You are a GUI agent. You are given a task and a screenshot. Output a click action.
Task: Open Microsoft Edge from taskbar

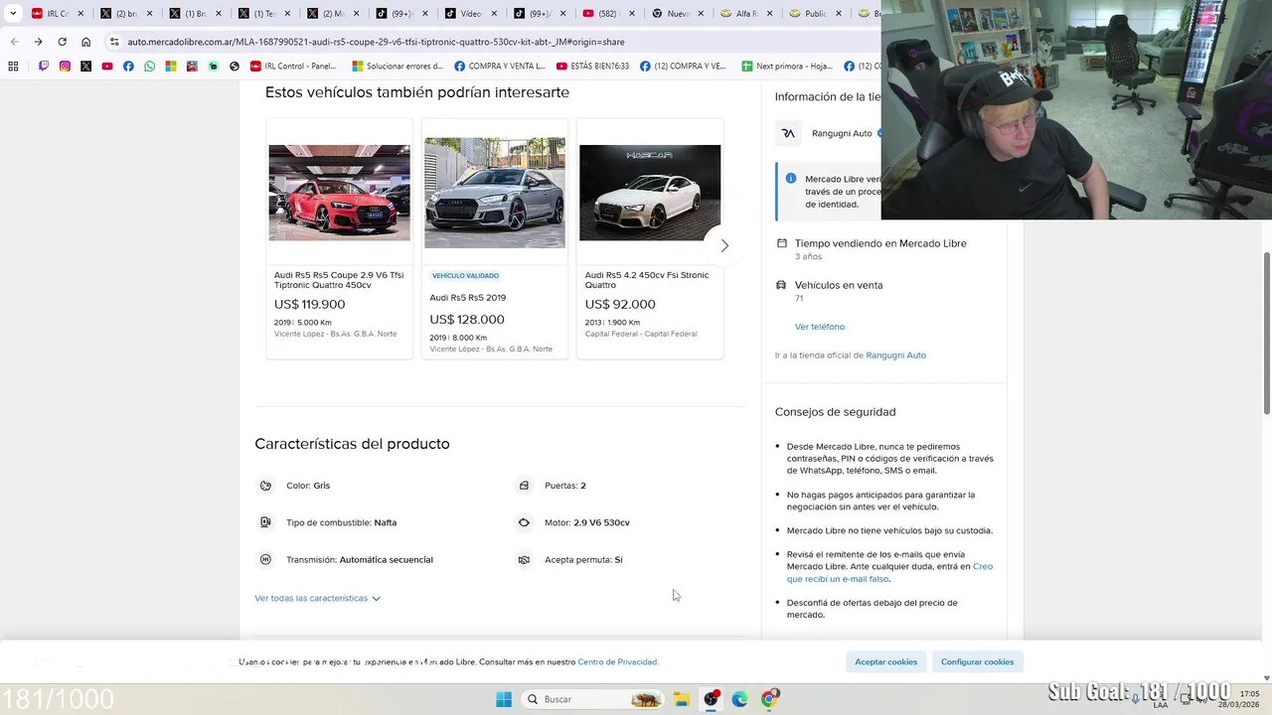click(739, 699)
